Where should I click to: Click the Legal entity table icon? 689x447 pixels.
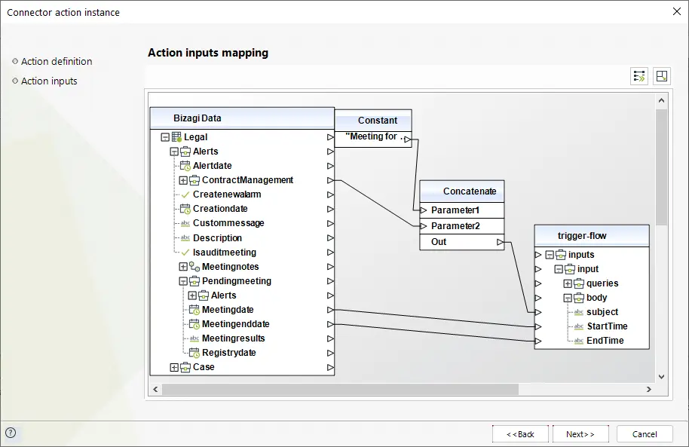[x=176, y=136]
